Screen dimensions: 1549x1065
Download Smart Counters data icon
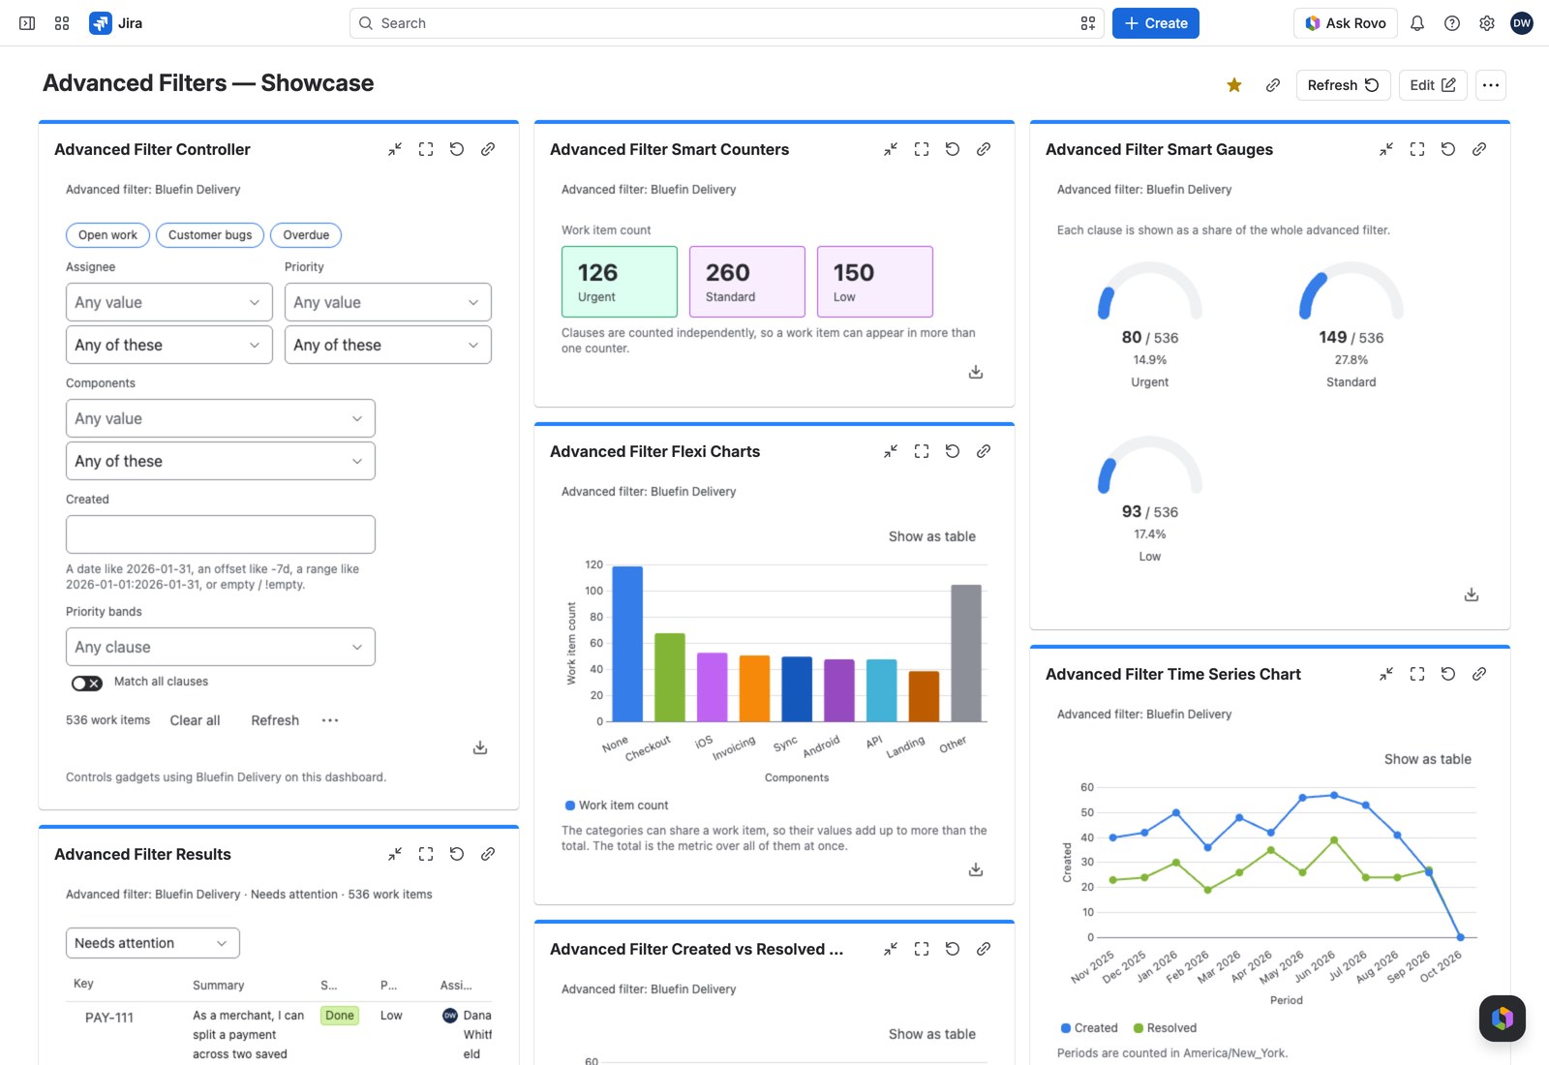pyautogui.click(x=976, y=372)
